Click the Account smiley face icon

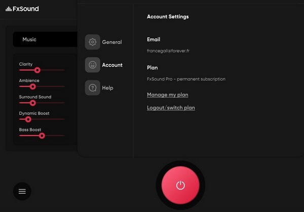[93, 65]
